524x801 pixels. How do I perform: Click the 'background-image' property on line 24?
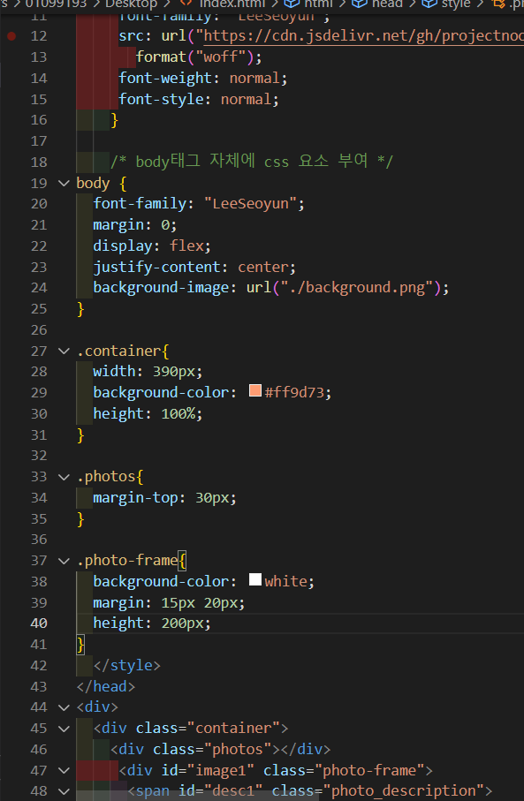161,288
